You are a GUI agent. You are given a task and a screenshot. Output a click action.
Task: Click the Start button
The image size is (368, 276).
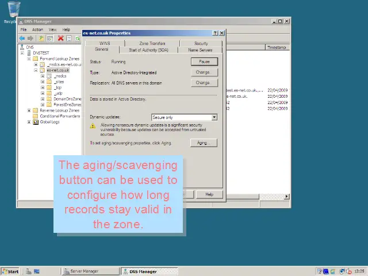click(10, 271)
